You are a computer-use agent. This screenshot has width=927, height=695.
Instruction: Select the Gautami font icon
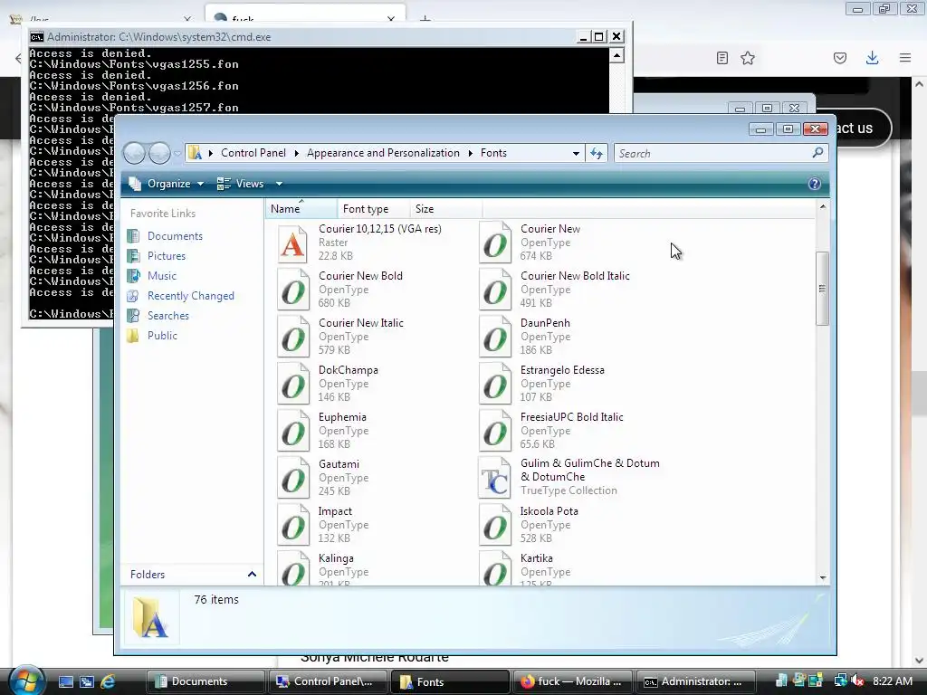point(292,478)
